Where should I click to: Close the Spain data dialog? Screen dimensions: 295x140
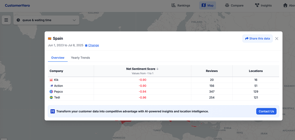277,39
